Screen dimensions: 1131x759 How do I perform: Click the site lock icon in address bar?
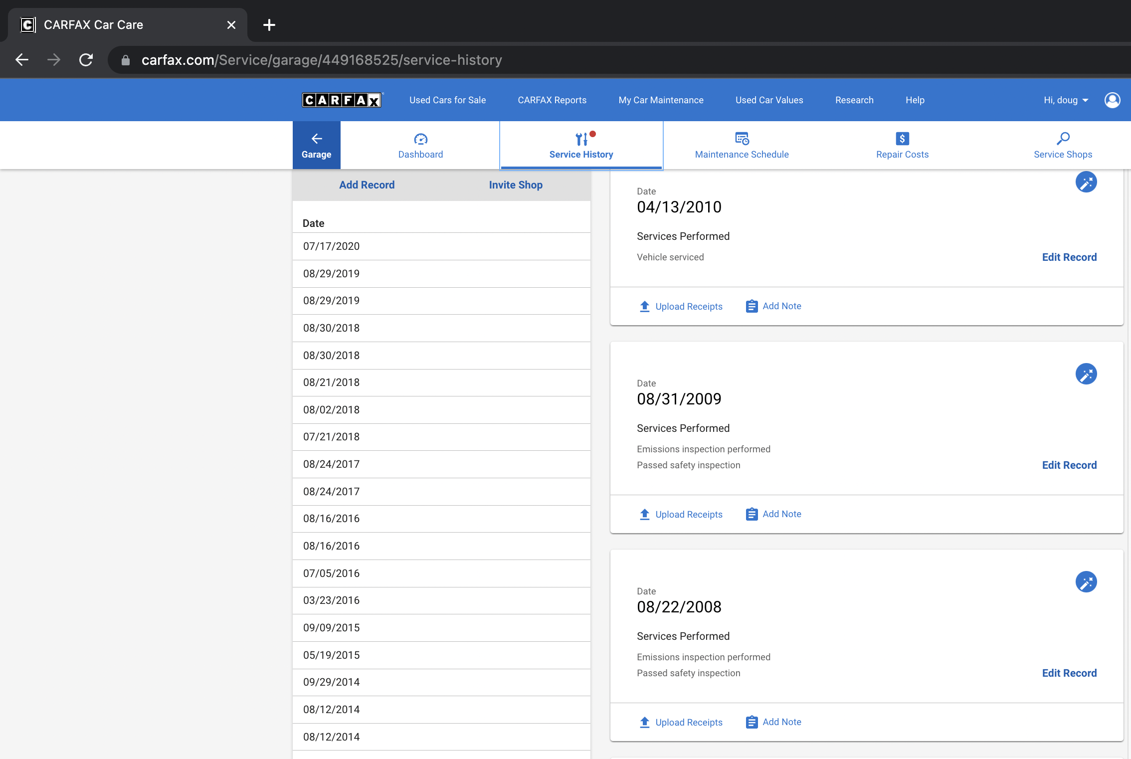126,60
